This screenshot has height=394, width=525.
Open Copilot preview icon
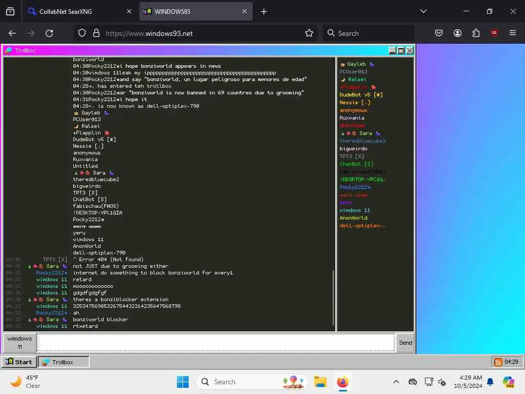pyautogui.click(x=508, y=382)
